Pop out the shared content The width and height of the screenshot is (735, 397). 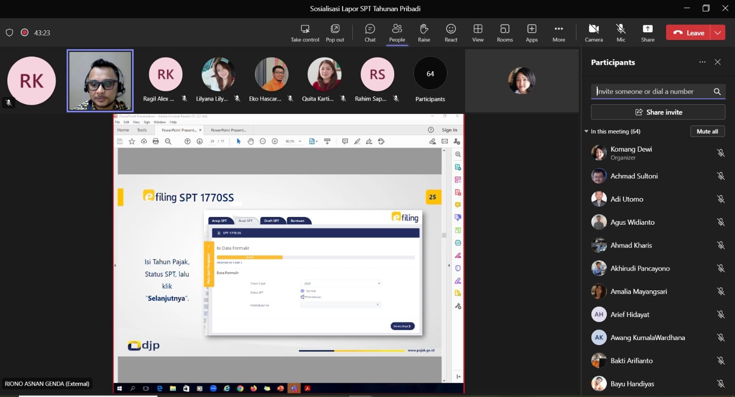[x=335, y=33]
